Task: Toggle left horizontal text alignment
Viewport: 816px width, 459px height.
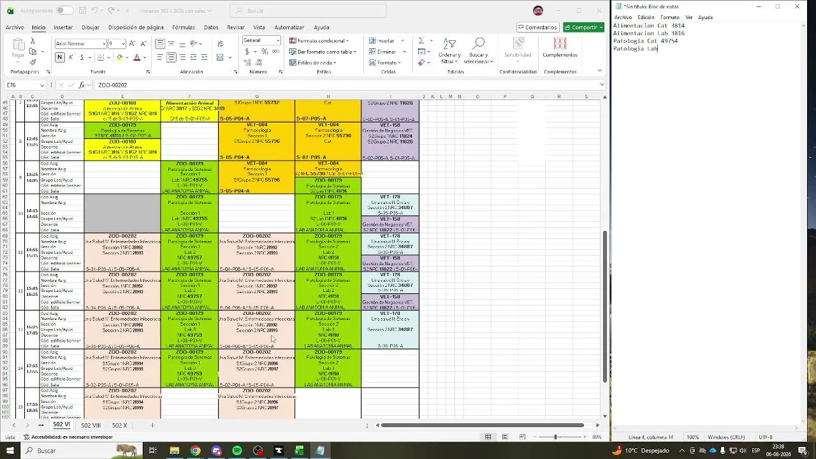Action: pyautogui.click(x=160, y=57)
